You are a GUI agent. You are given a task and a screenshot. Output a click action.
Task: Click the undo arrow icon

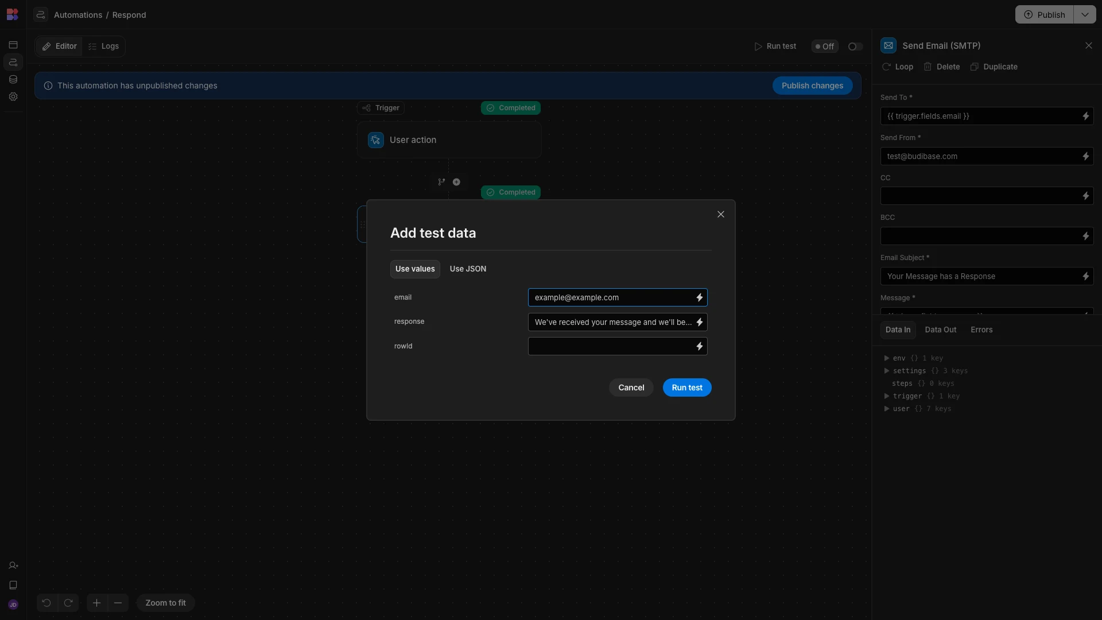47,603
